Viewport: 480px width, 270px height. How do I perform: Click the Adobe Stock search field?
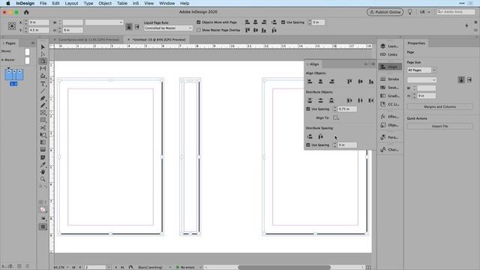pyautogui.click(x=456, y=12)
